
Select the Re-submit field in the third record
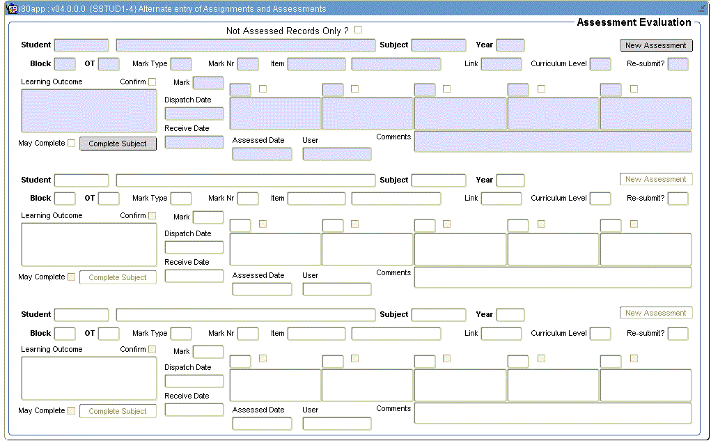(676, 333)
